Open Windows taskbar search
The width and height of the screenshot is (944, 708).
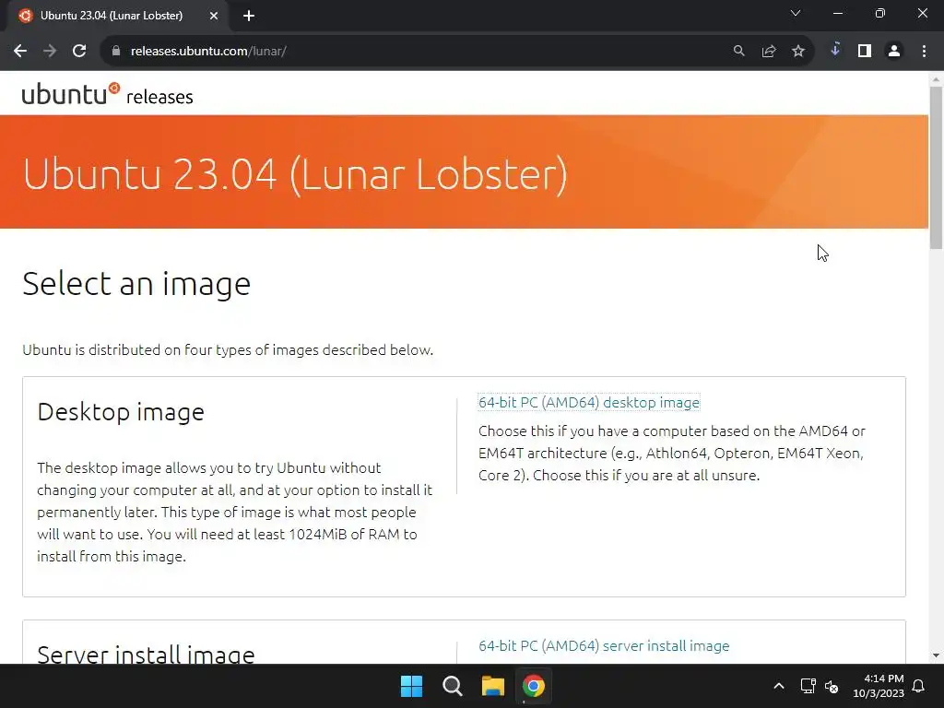[x=452, y=686]
